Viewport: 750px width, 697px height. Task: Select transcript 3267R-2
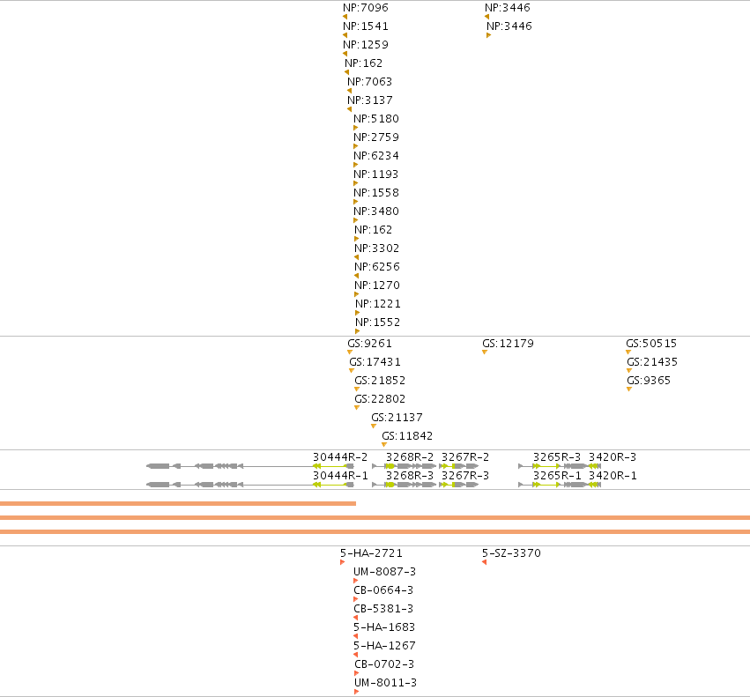(465, 457)
